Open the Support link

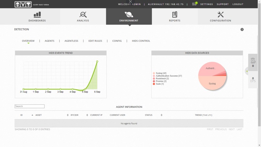tap(222, 4)
